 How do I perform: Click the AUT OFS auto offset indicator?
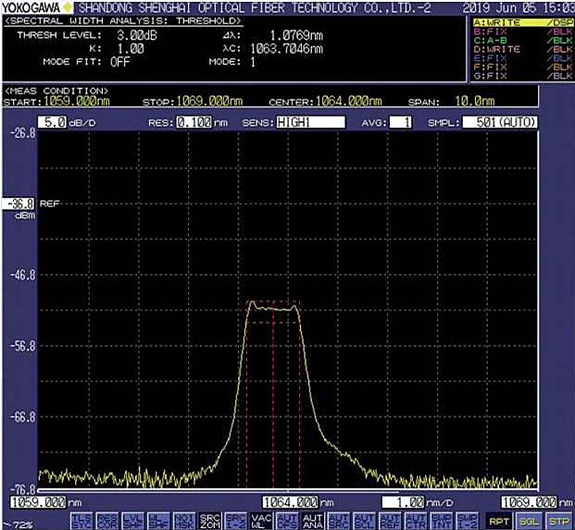pyautogui.click(x=287, y=521)
